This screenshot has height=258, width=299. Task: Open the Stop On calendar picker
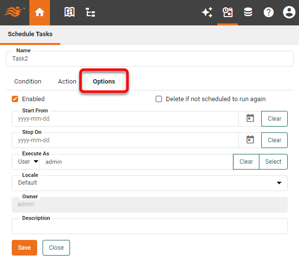point(250,140)
